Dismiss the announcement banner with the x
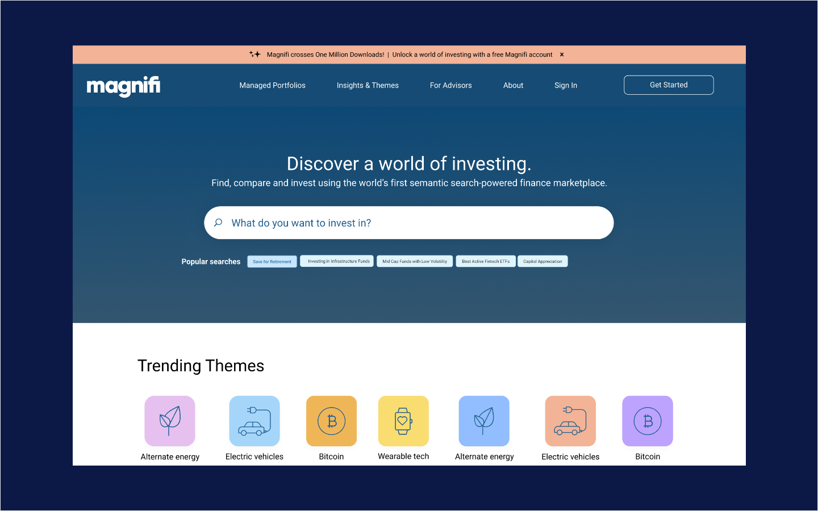Screen dimensions: 818x511 (562, 55)
